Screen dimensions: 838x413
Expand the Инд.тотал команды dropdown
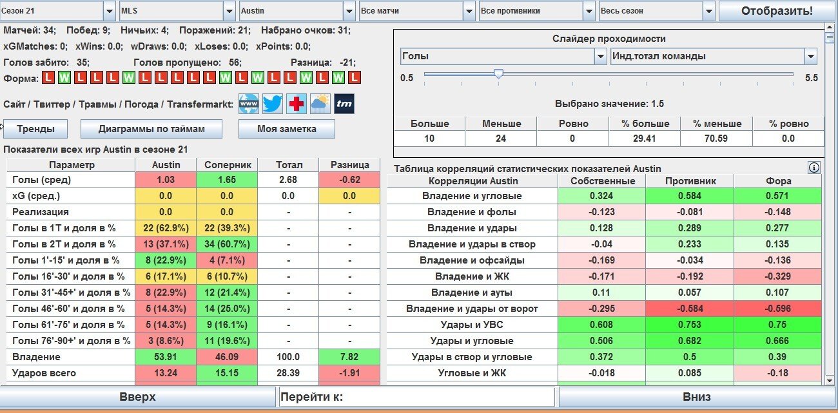point(810,57)
